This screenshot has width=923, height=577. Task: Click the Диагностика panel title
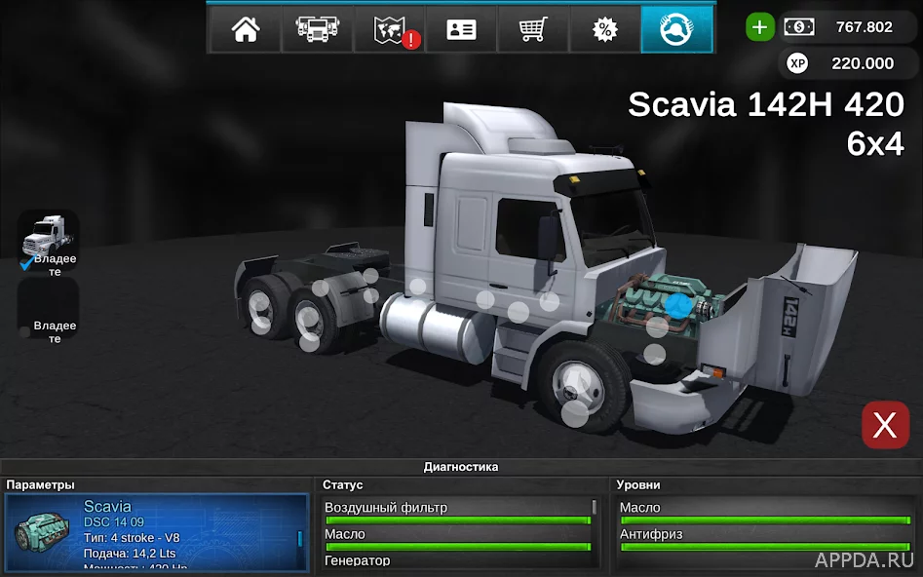click(x=461, y=467)
